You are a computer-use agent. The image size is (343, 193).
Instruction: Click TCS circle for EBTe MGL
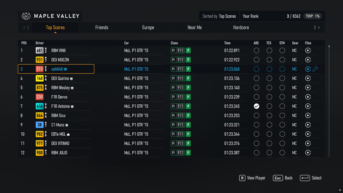click(269, 134)
